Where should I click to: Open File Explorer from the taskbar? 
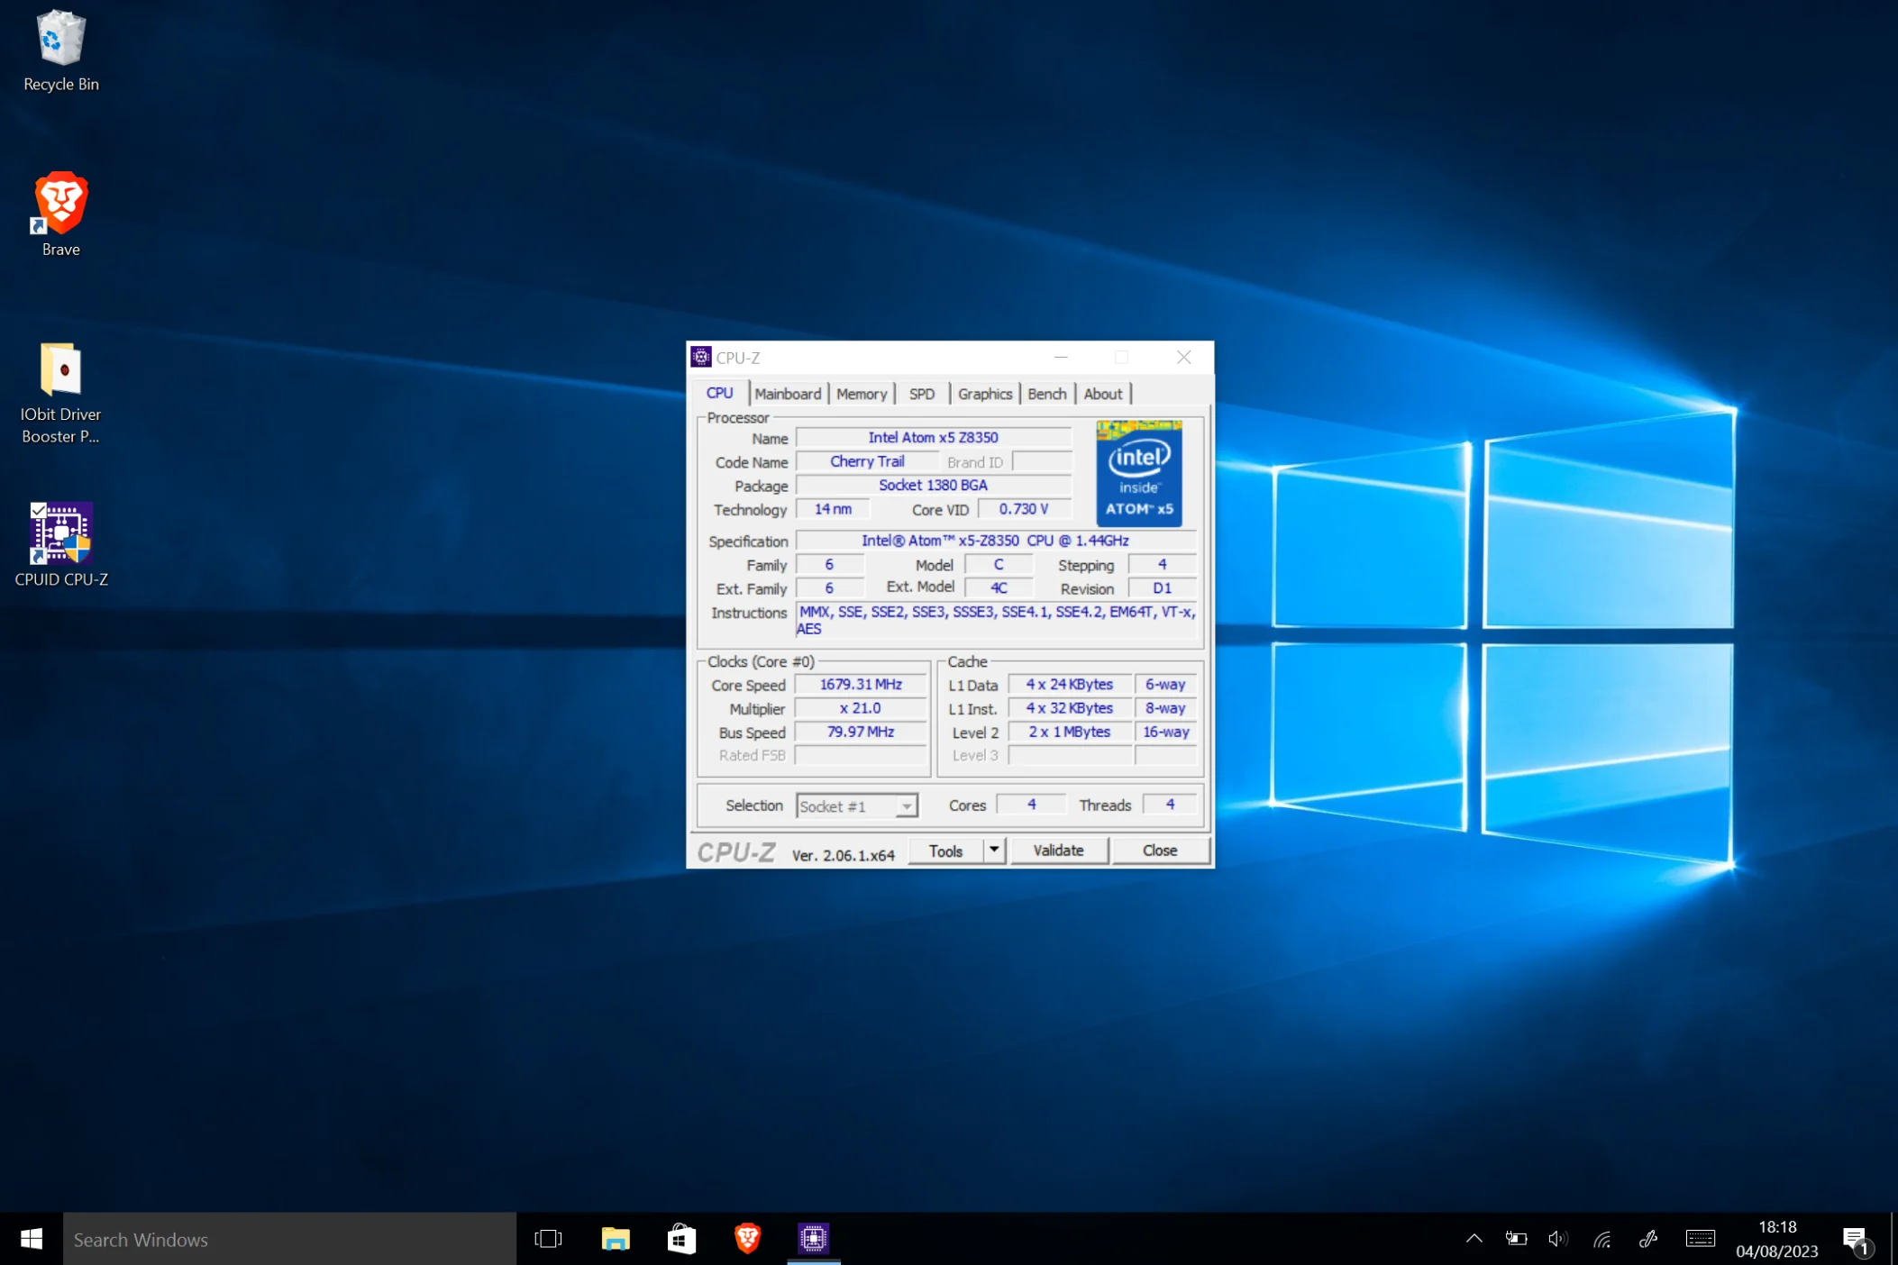[615, 1239]
